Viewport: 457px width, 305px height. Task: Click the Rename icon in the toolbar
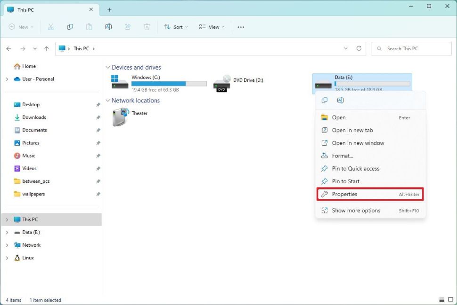108,27
